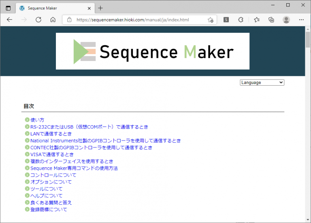Viewport: 311px width, 223px height.
Task: Open the browser home page
Action: (x=53, y=19)
